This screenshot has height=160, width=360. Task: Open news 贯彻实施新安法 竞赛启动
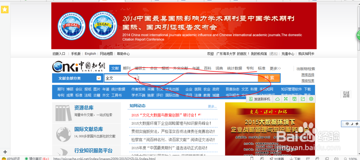173,132
